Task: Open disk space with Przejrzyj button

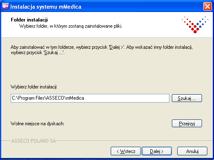Action: coord(187,124)
